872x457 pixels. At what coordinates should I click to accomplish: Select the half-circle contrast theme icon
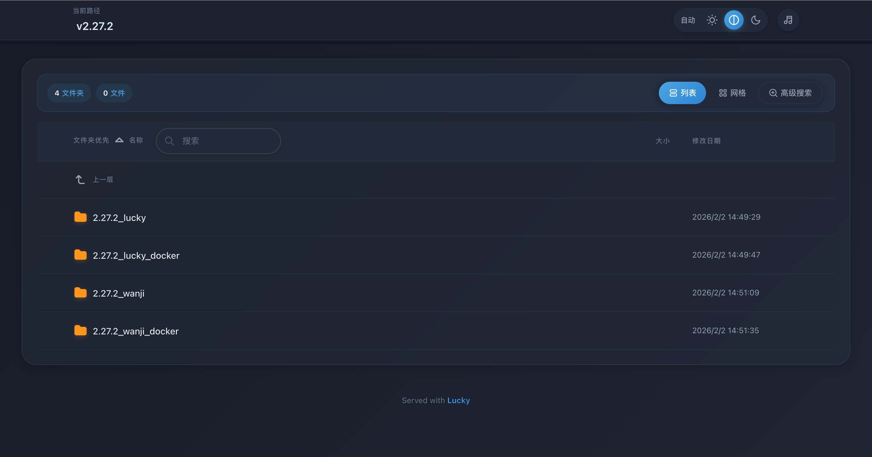pyautogui.click(x=734, y=20)
